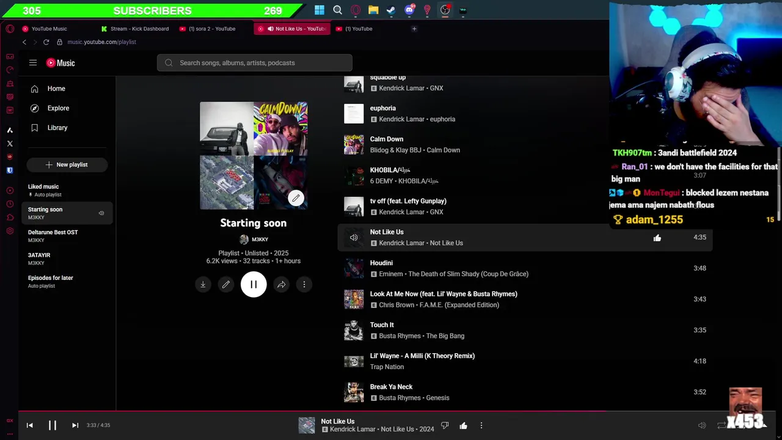Screen dimensions: 782x440
Task: Open the GNX album link in the squabble up row
Action: (436, 88)
